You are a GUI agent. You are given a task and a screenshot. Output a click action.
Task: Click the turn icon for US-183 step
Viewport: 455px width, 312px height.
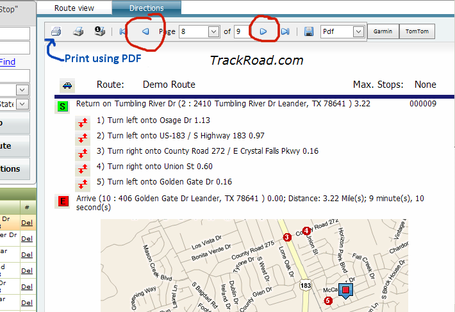coord(83,138)
